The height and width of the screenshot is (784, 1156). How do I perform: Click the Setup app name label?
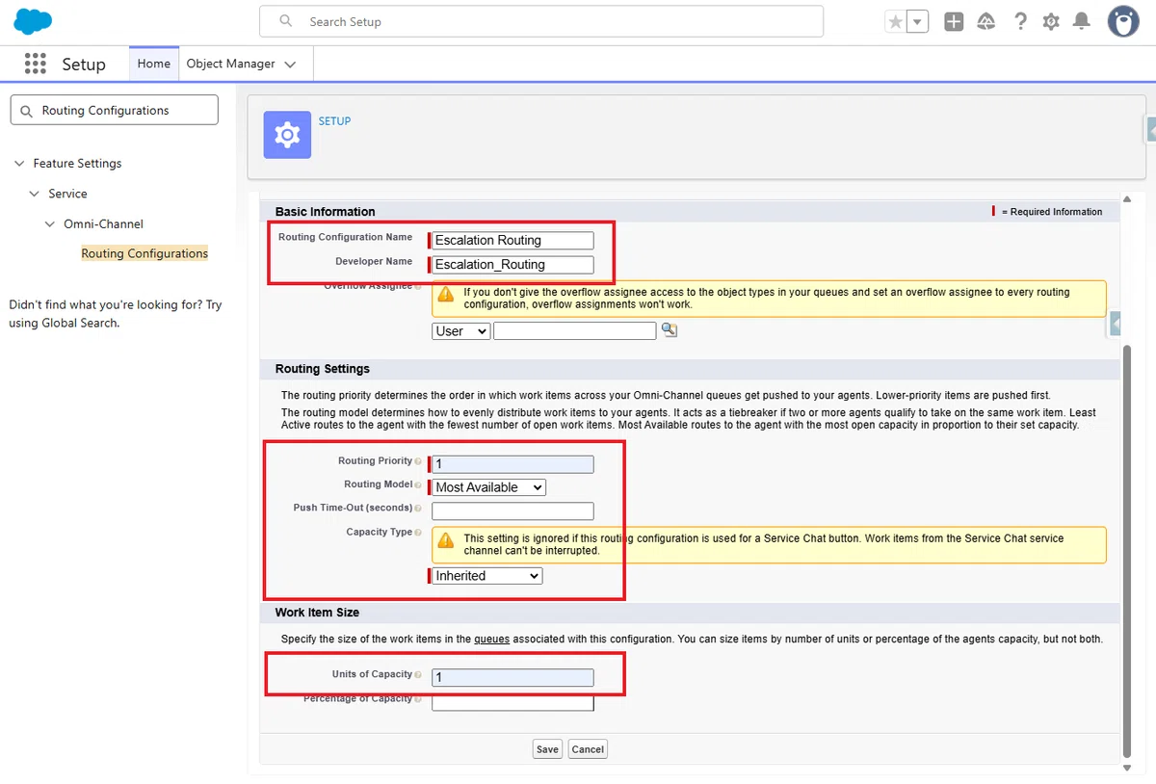click(x=84, y=65)
